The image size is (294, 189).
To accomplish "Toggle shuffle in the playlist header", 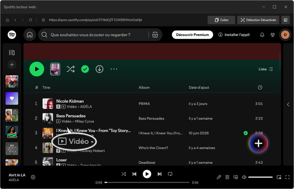I will coord(71,69).
